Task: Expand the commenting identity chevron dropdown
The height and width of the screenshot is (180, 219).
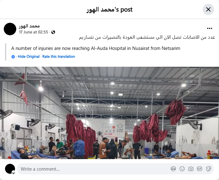Action: 13,173
